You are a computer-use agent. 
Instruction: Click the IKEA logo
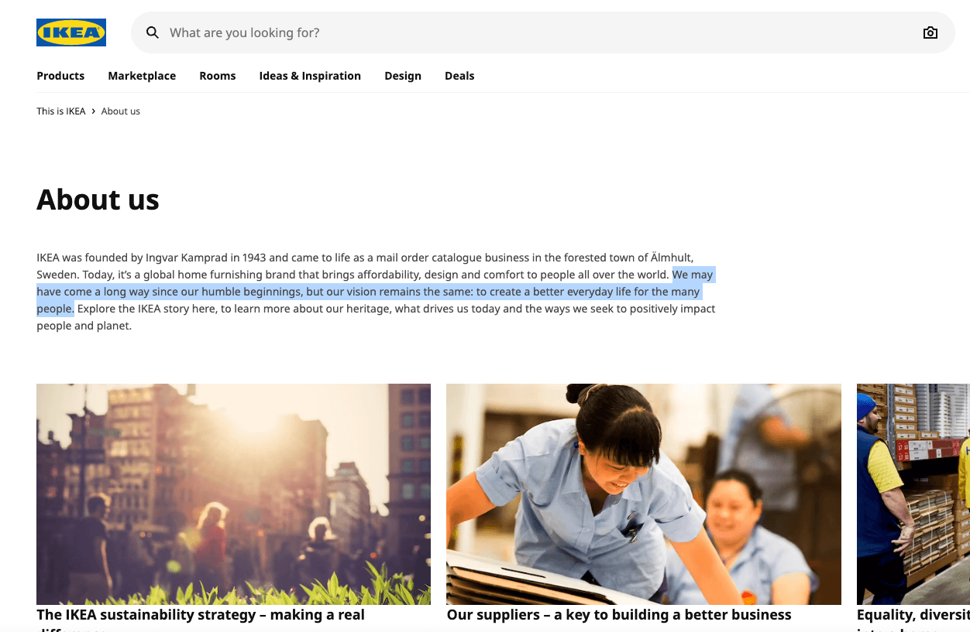tap(71, 32)
